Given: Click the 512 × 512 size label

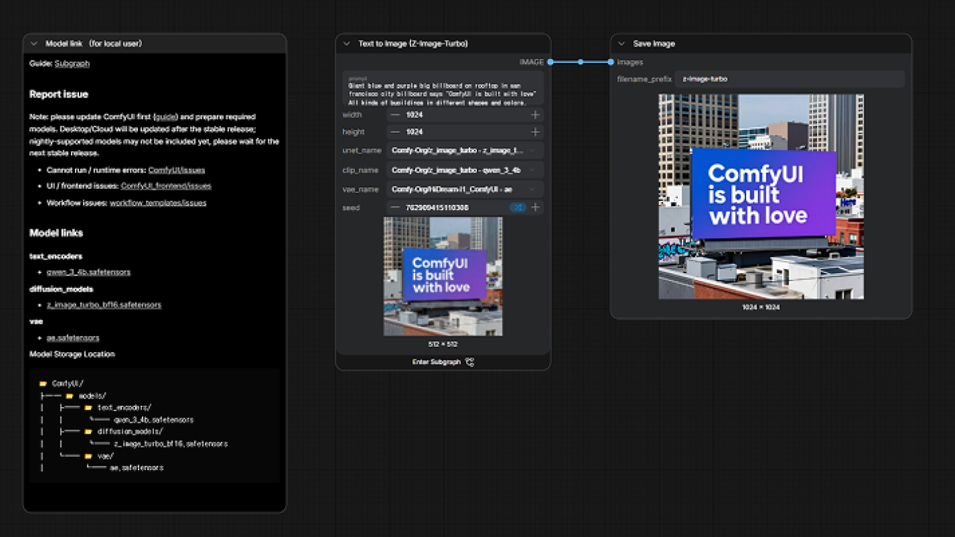Looking at the screenshot, I should point(443,344).
